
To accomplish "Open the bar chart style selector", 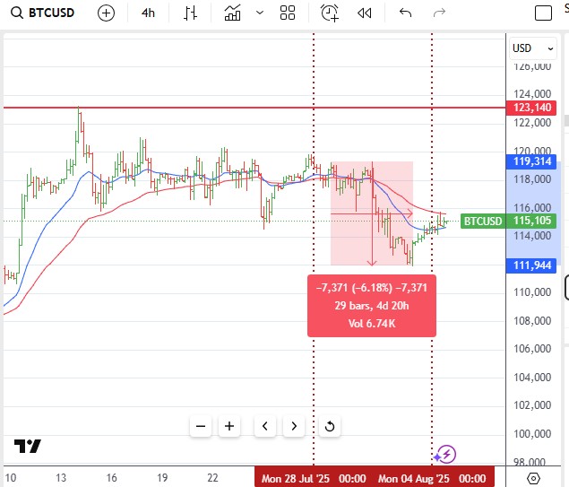I will pos(190,13).
